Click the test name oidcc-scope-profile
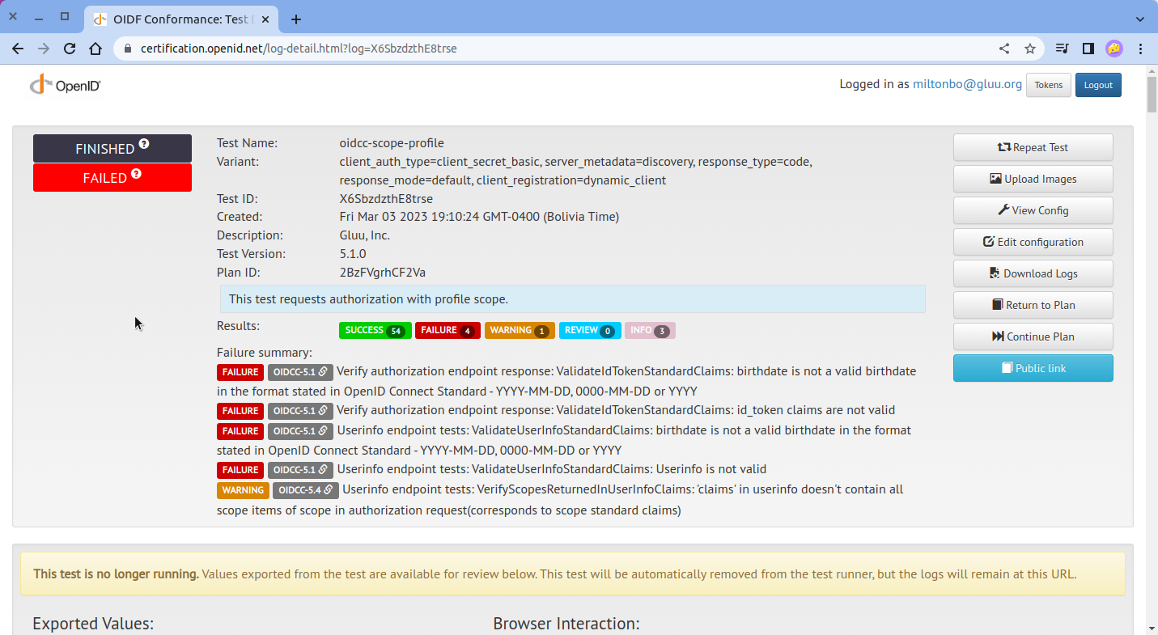 pos(392,143)
